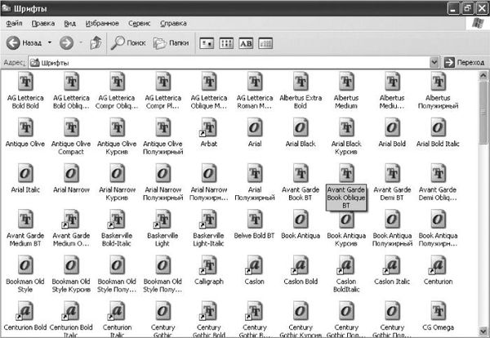Select the Belwe Bold BT font

click(x=254, y=220)
